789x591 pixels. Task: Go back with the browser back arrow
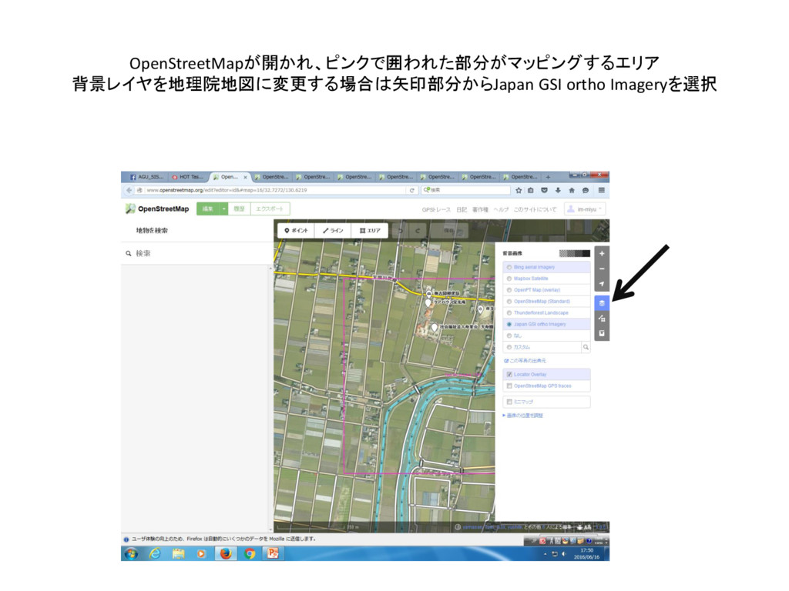click(x=129, y=191)
